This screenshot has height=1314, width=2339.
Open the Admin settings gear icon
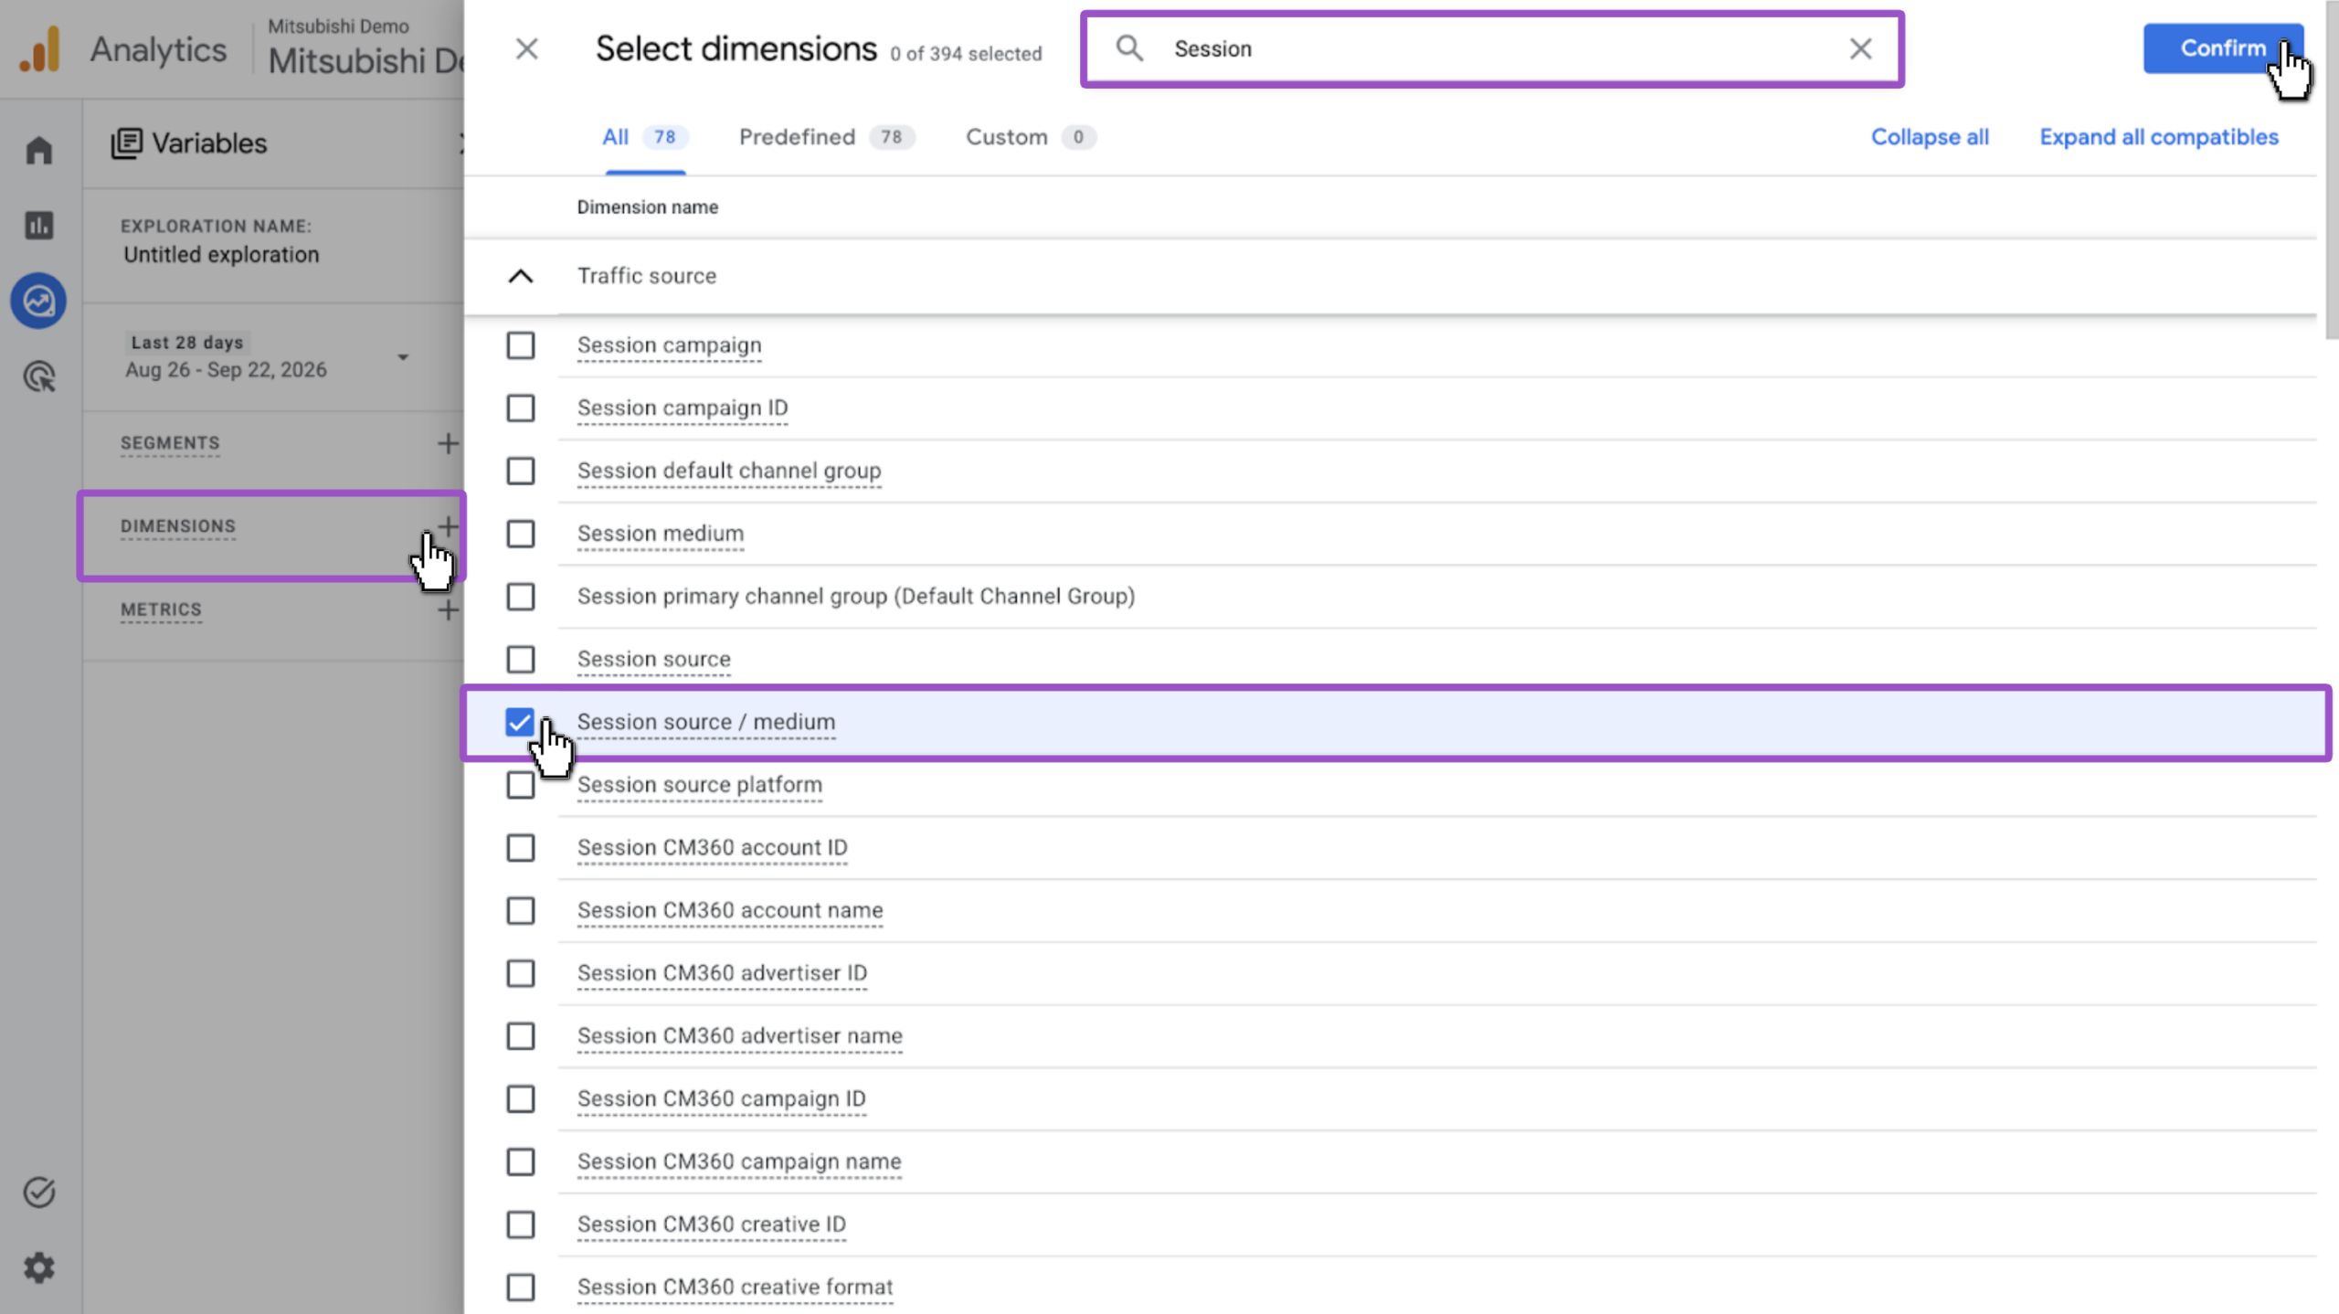click(x=38, y=1267)
